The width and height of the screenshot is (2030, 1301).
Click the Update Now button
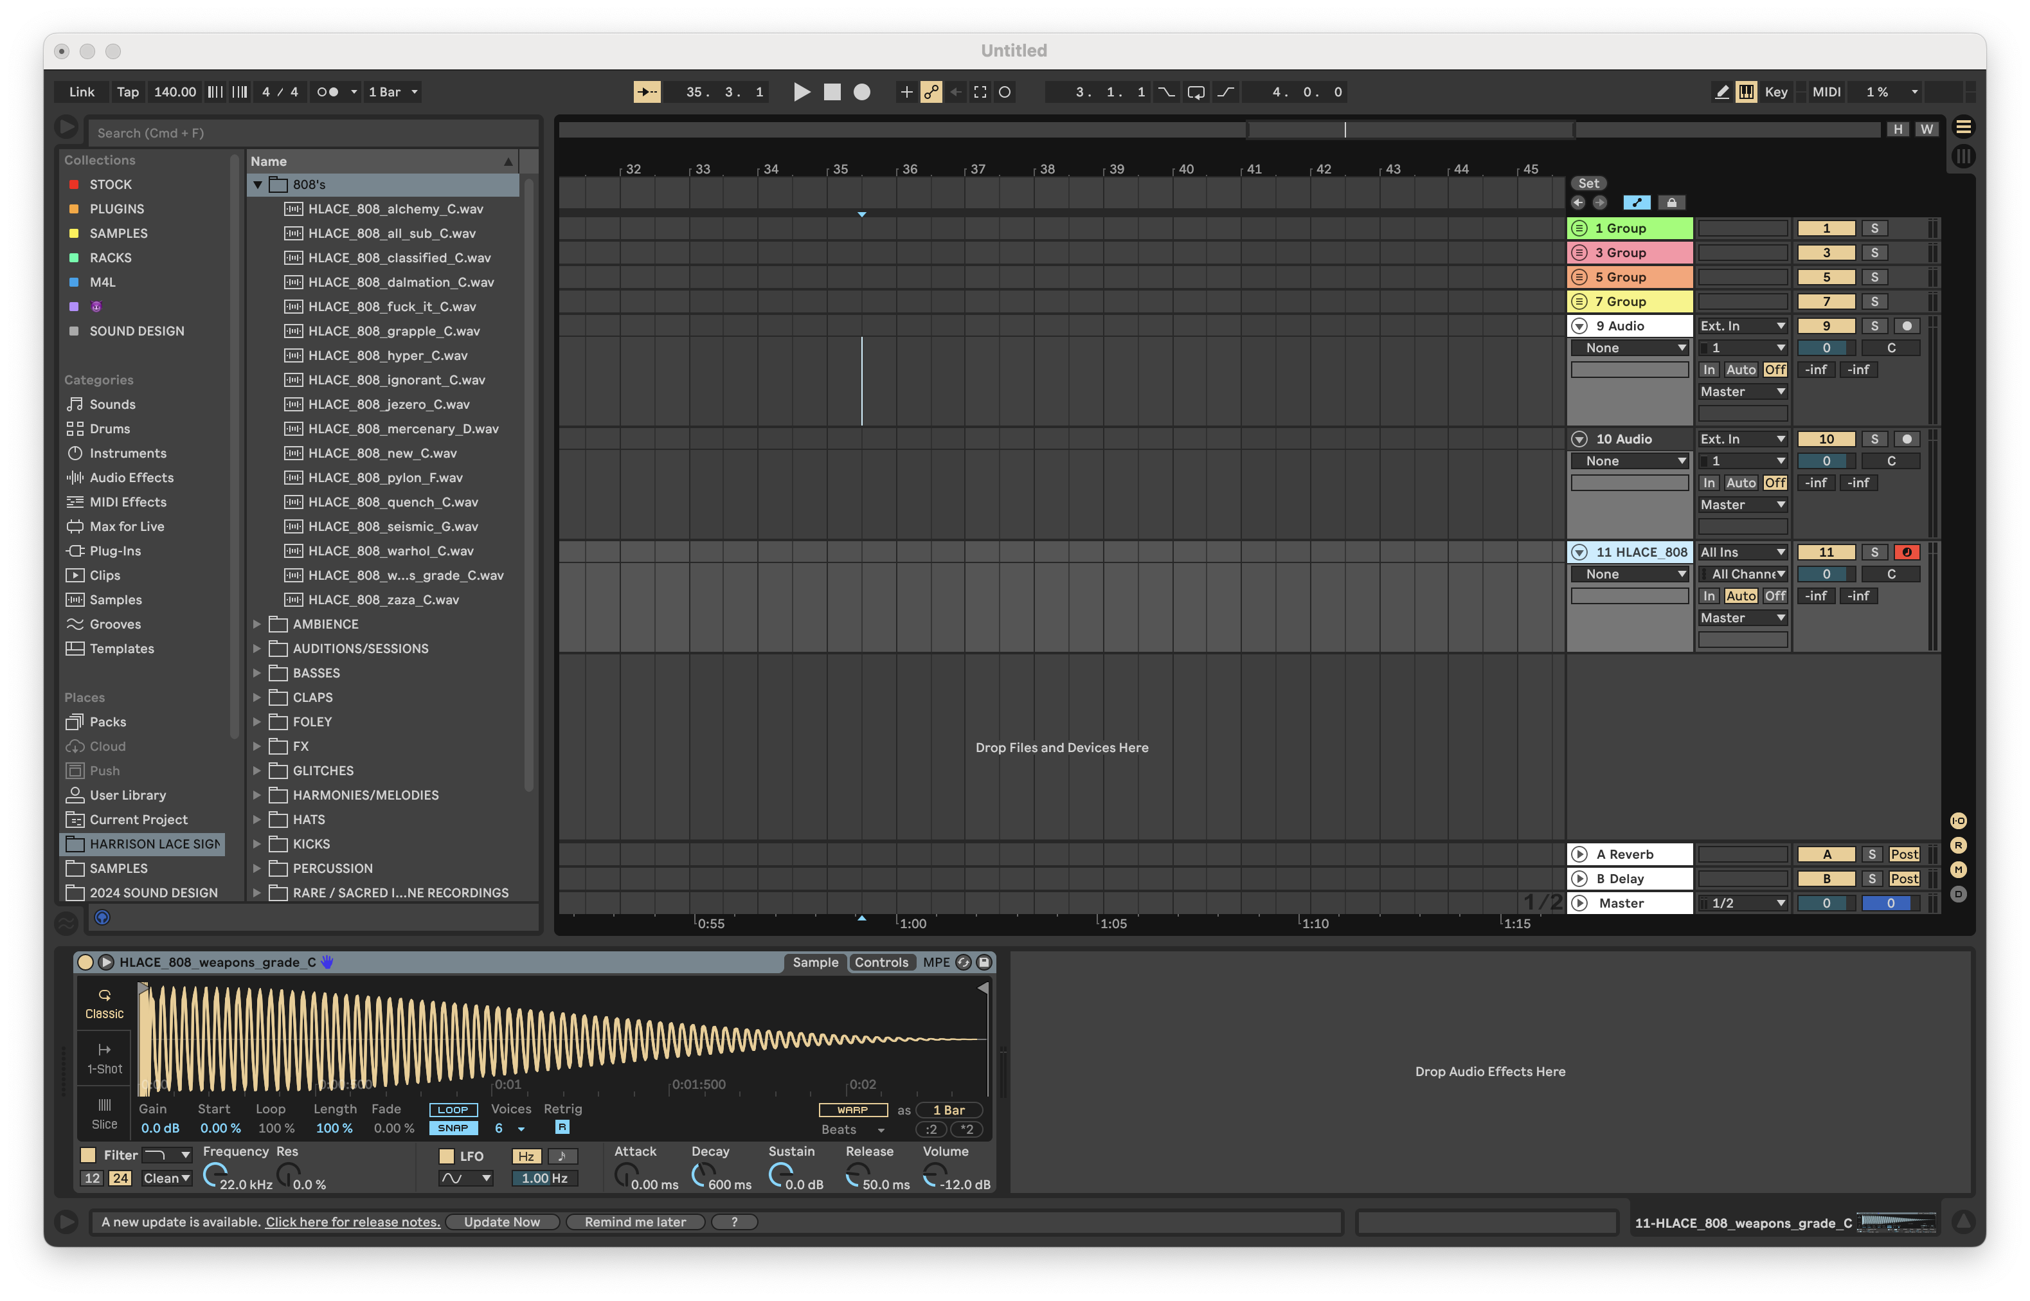[x=503, y=1221]
